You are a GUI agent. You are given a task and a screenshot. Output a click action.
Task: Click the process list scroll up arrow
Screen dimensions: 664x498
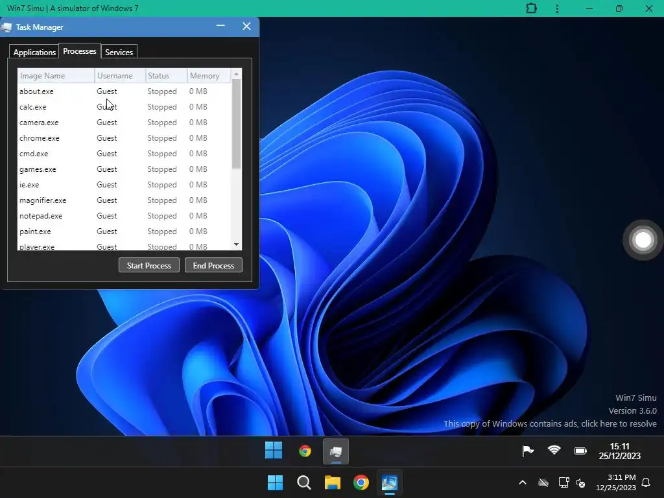[x=236, y=74]
